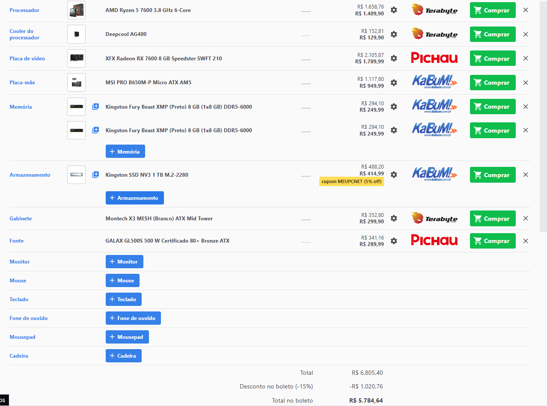The height and width of the screenshot is (406, 547).
Task: Click KaBuM logo in Placa-mãe row
Action: point(434,82)
